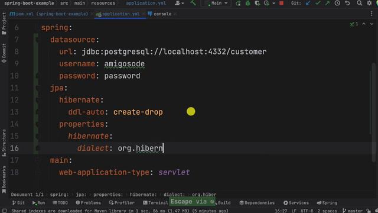
Task: Click the 'dialect:' breadcrumb below editor
Action: tap(174, 195)
